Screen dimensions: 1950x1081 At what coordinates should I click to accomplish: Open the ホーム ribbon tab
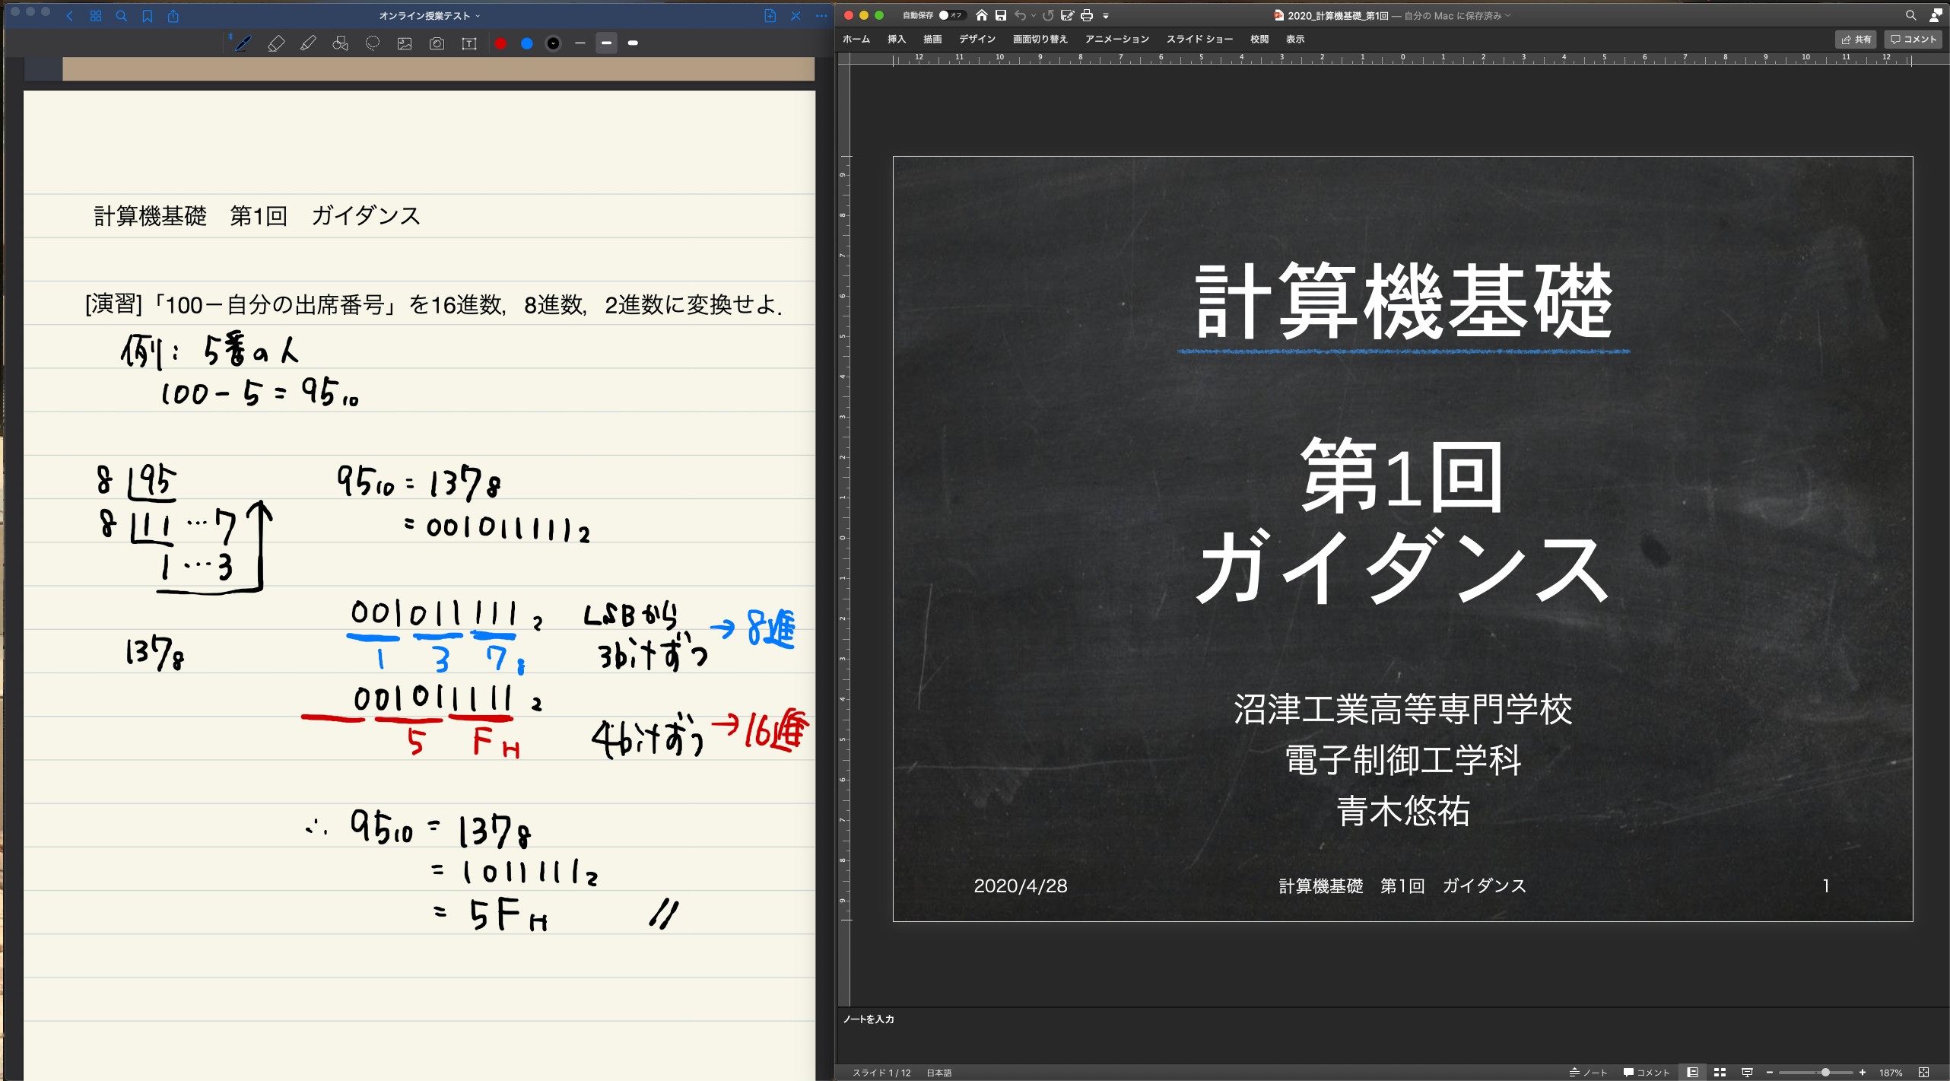[x=856, y=40]
